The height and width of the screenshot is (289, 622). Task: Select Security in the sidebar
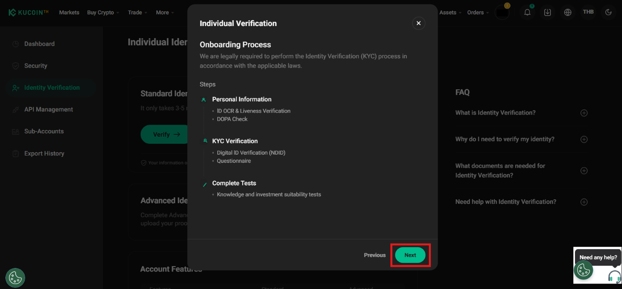pos(36,66)
